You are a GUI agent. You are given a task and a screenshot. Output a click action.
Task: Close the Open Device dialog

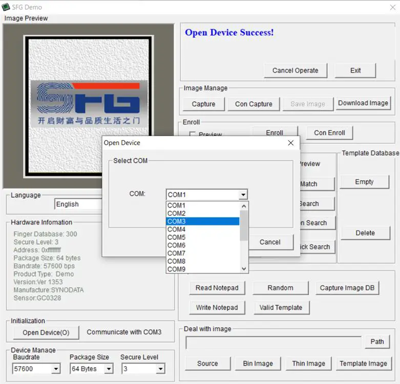tap(290, 143)
